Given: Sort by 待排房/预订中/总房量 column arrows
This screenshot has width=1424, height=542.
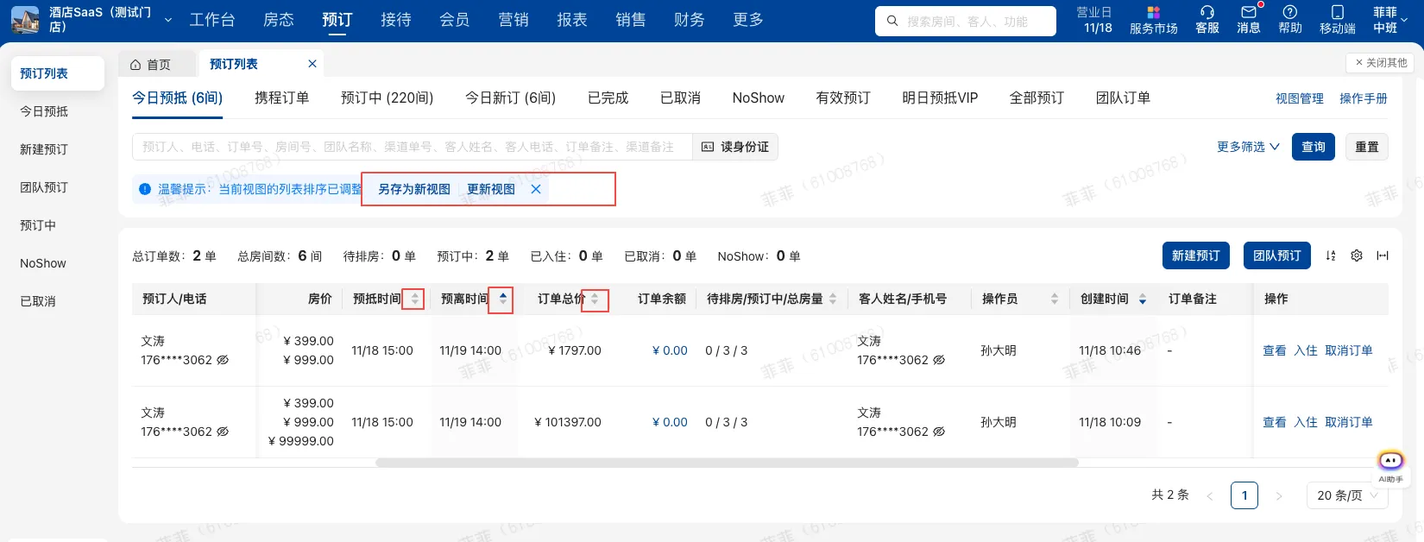Looking at the screenshot, I should pos(833,299).
